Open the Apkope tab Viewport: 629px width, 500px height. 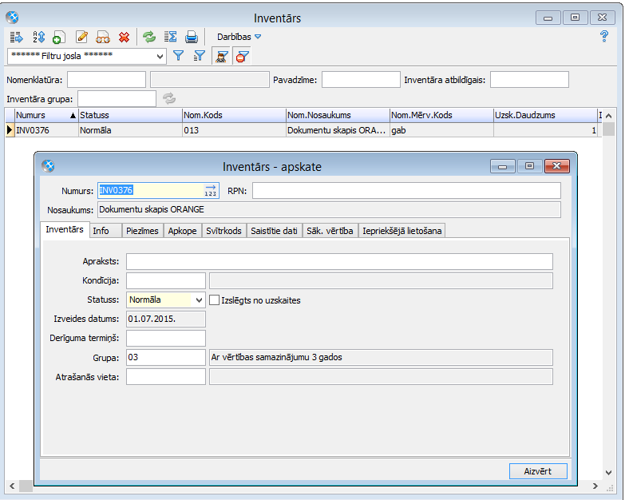click(182, 231)
